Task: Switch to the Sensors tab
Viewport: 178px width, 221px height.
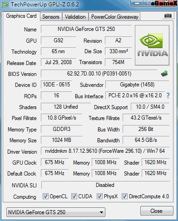Action: tap(51, 17)
